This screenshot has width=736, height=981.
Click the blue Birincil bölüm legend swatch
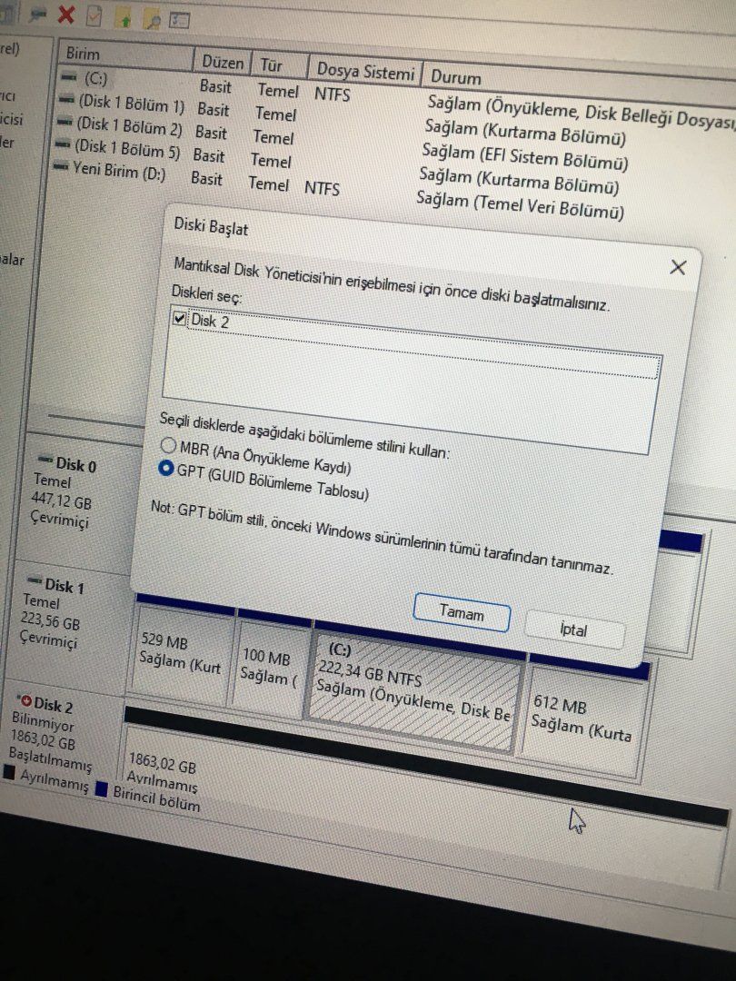(x=102, y=789)
